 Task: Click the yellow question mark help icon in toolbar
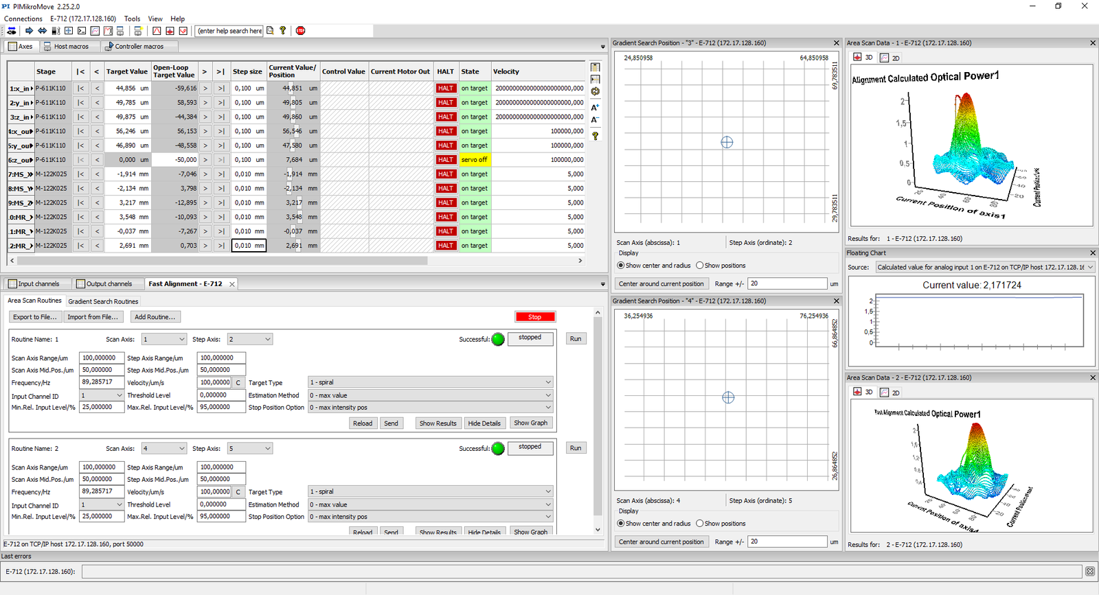[x=282, y=31]
